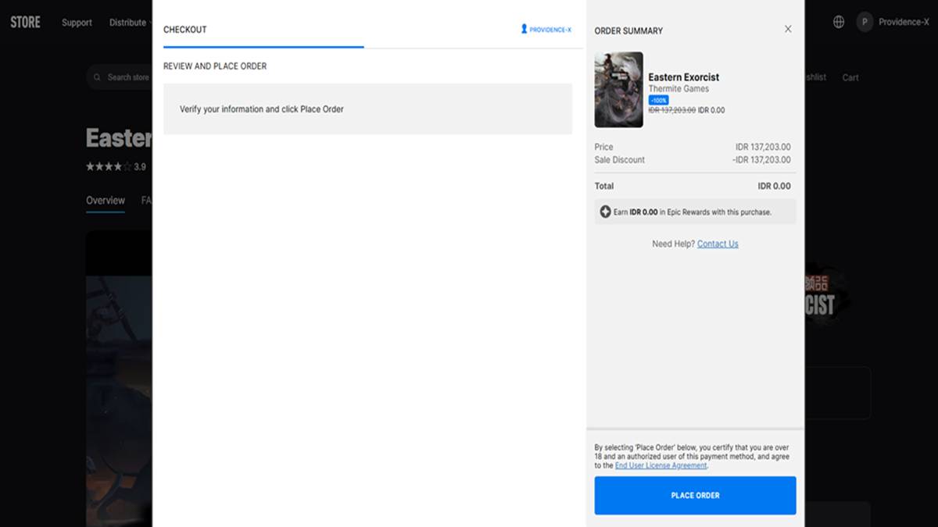Select the Overview tab on game page

(x=106, y=201)
